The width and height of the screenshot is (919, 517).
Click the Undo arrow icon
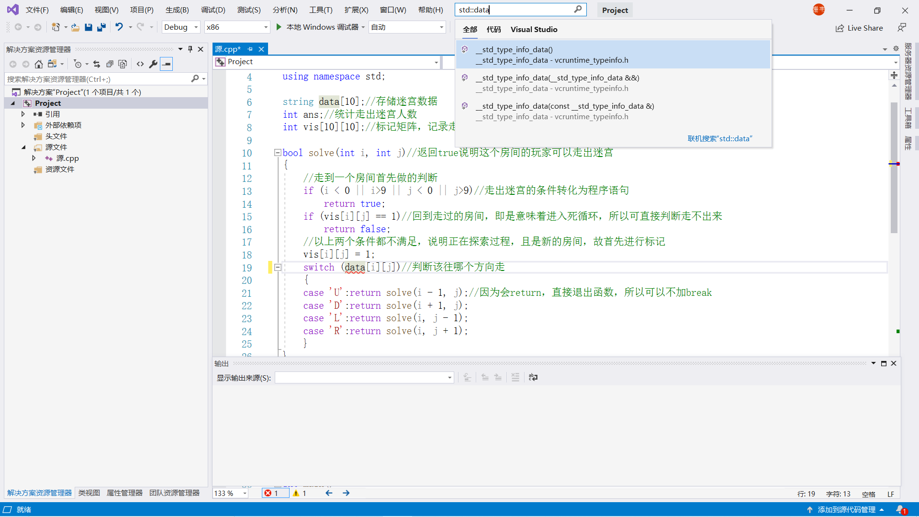pos(119,27)
